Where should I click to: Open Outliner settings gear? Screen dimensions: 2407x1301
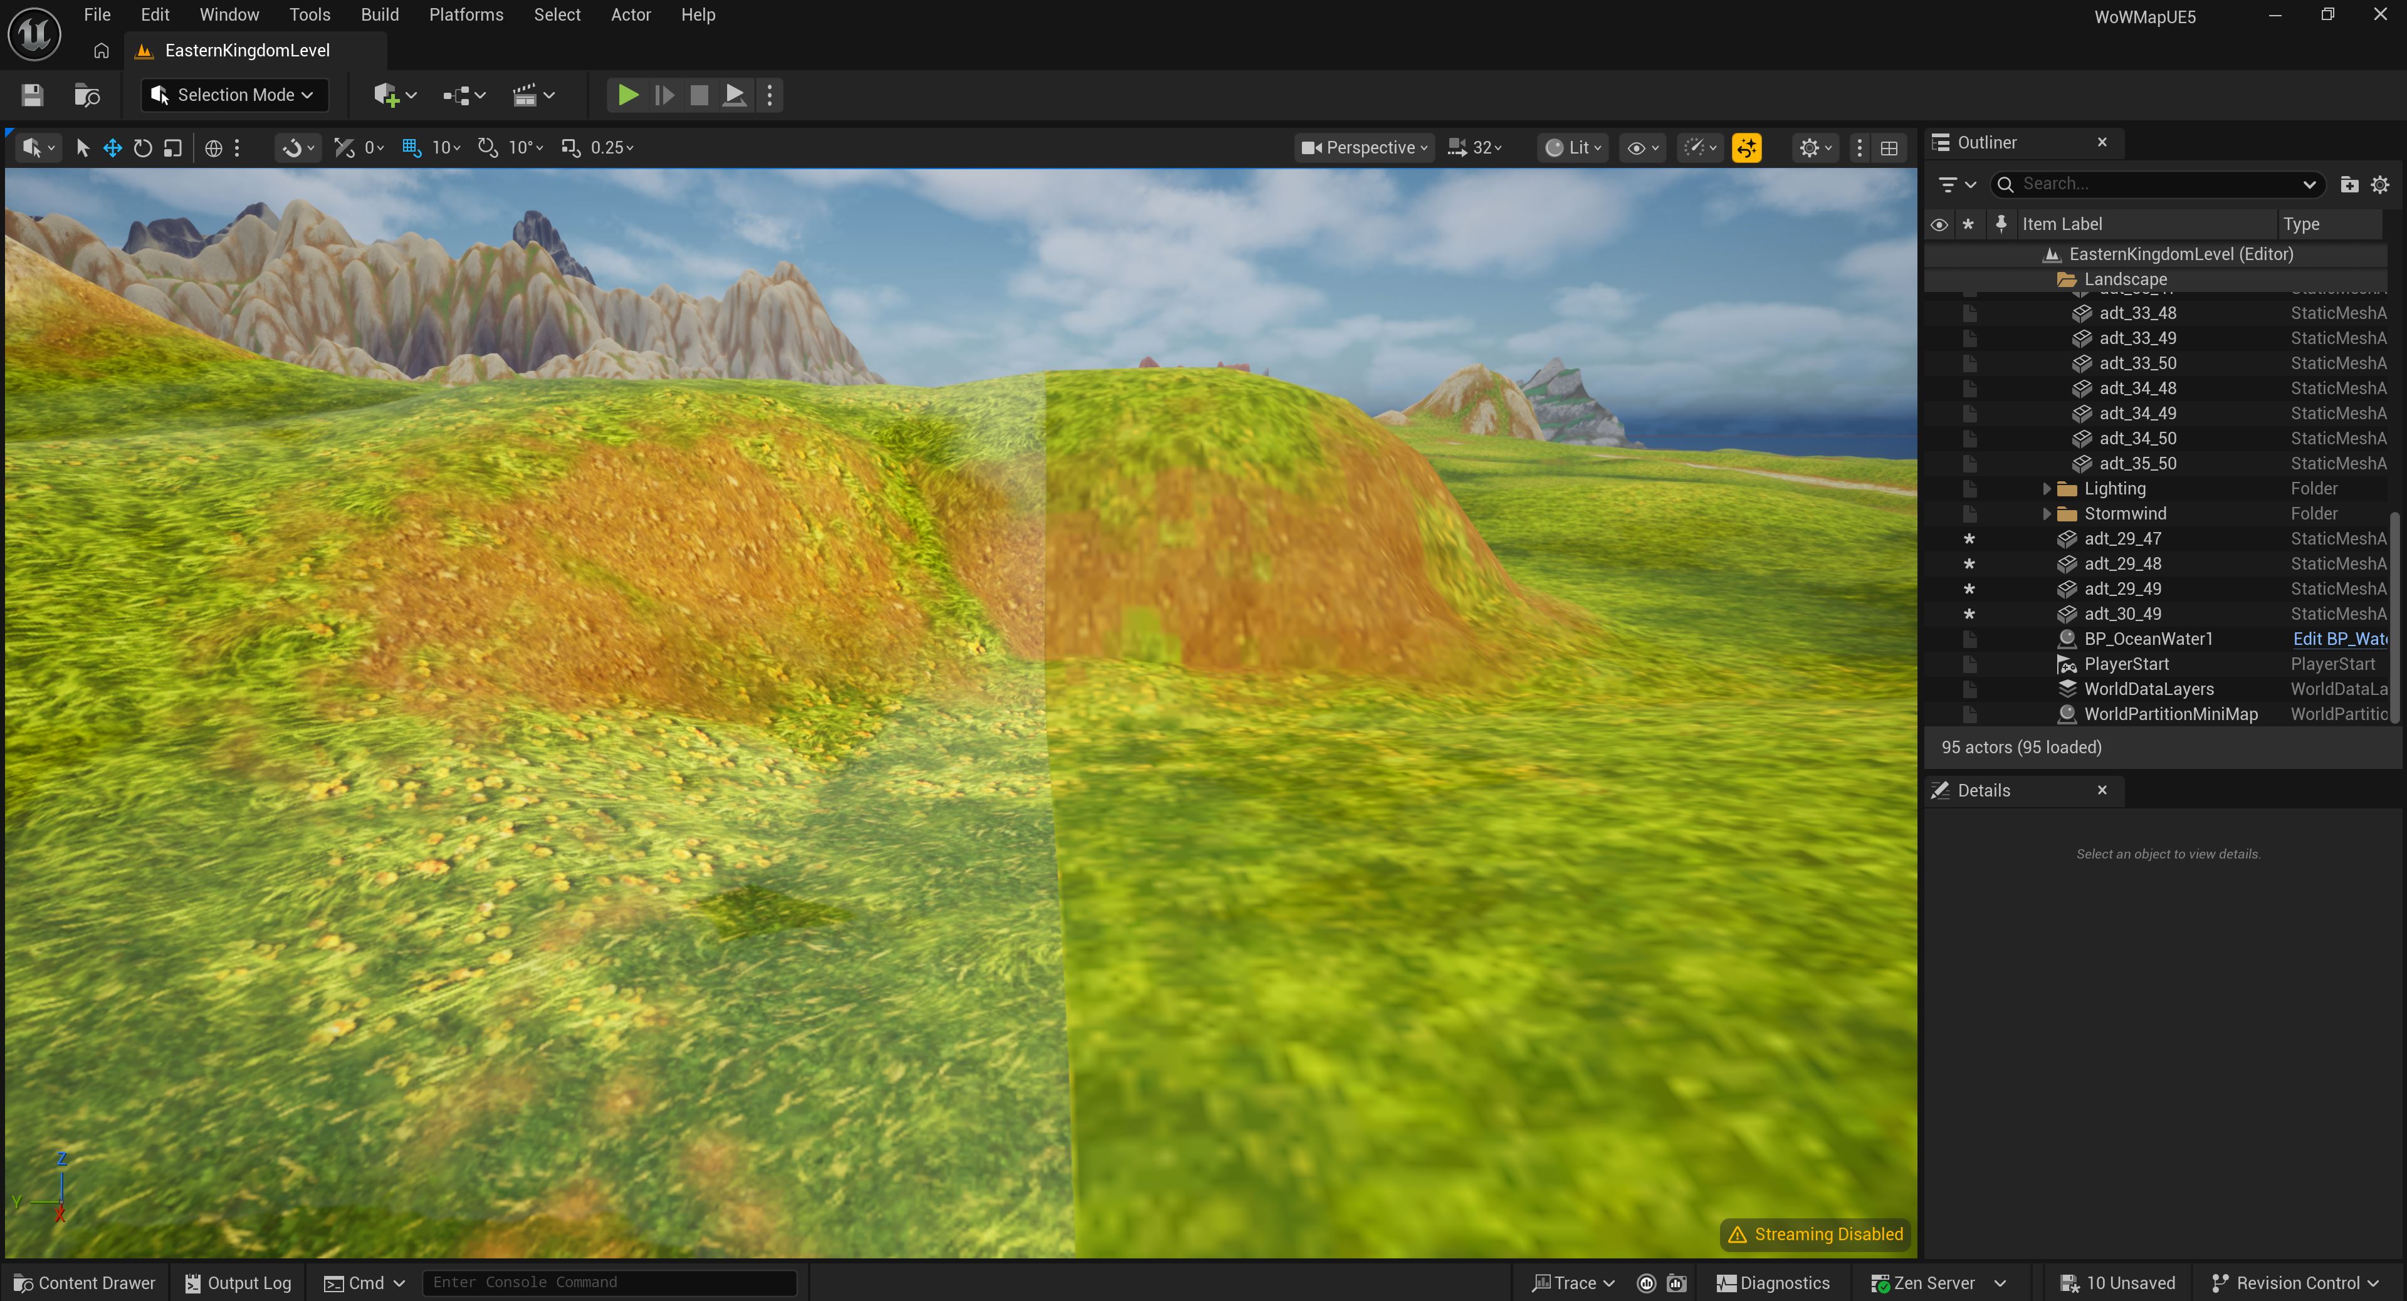click(x=2380, y=184)
